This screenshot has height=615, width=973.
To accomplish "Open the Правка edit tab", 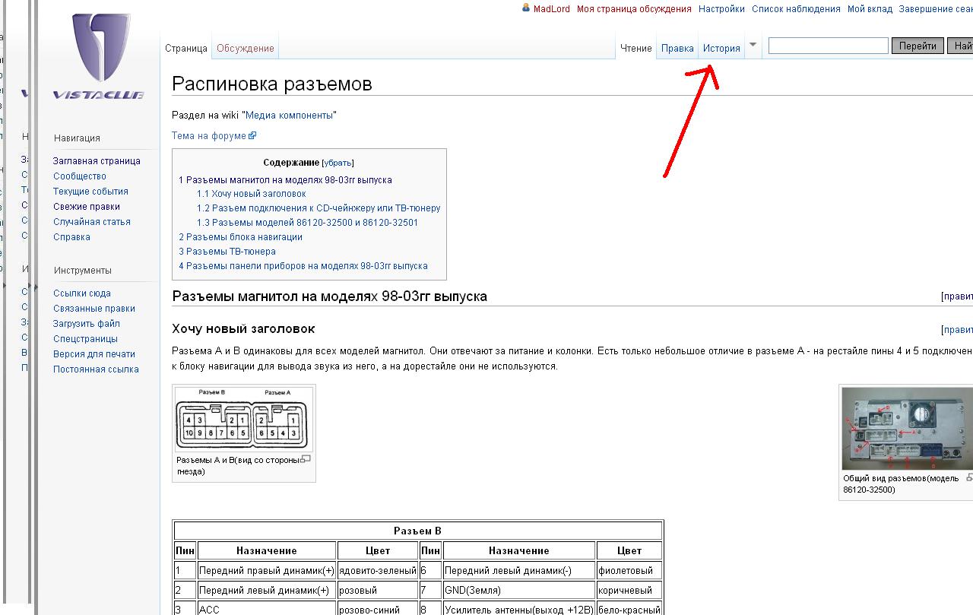I will [x=677, y=48].
